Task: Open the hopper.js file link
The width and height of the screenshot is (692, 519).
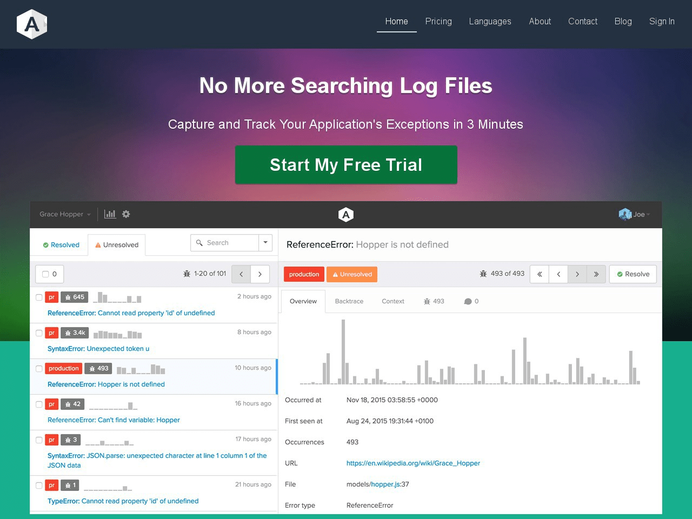Action: (385, 484)
